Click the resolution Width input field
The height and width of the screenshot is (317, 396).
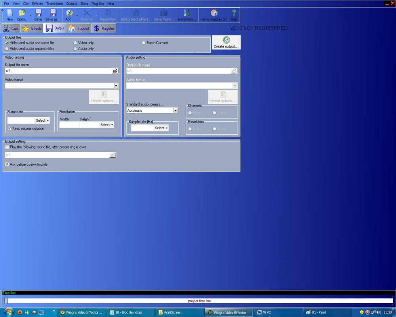tap(69, 125)
